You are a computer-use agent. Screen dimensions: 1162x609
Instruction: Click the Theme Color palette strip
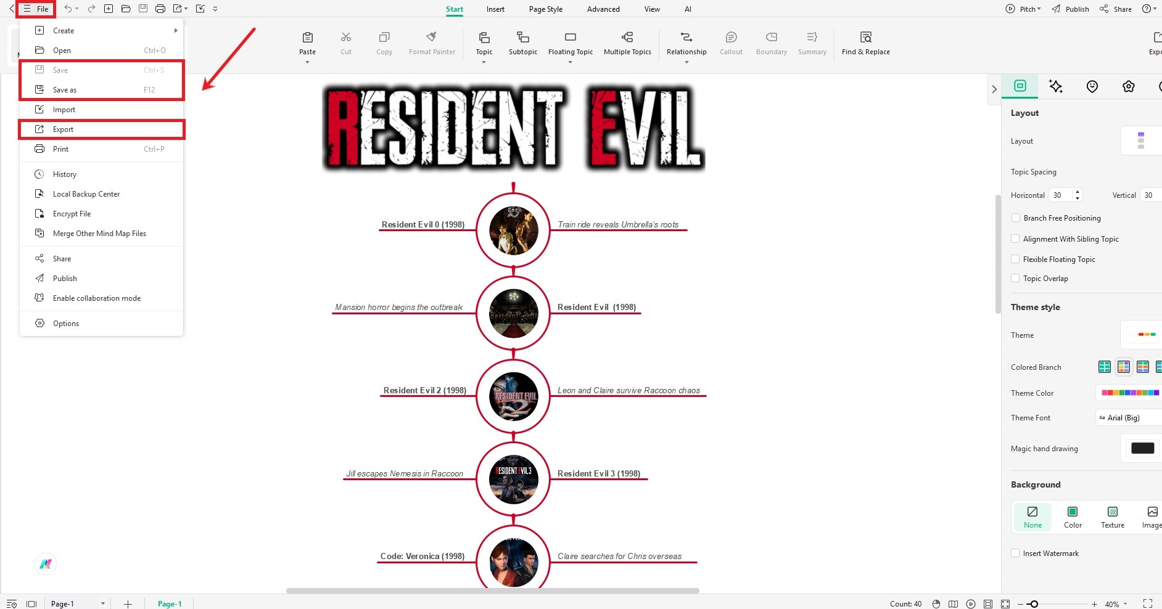tap(1130, 392)
